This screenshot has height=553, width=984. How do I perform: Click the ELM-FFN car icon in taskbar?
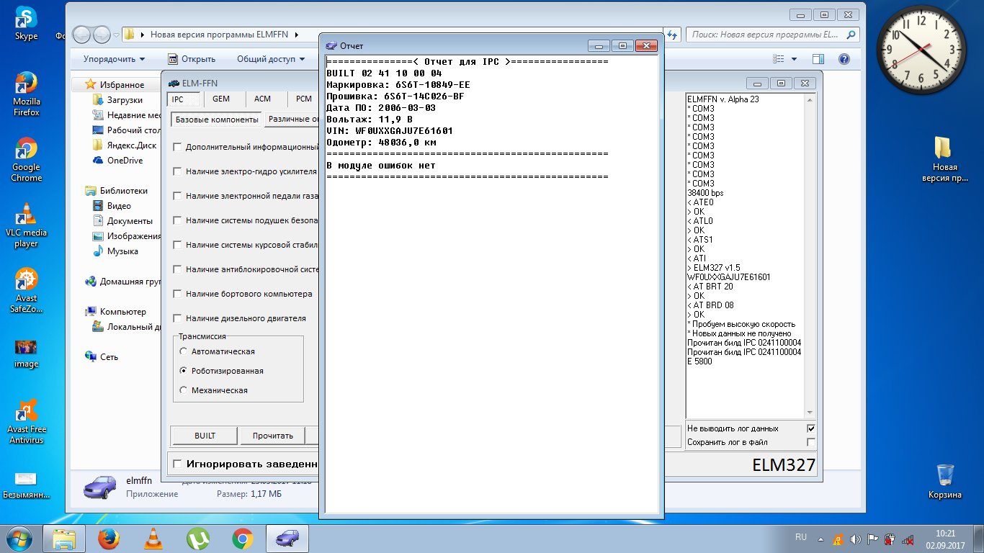[x=287, y=539]
